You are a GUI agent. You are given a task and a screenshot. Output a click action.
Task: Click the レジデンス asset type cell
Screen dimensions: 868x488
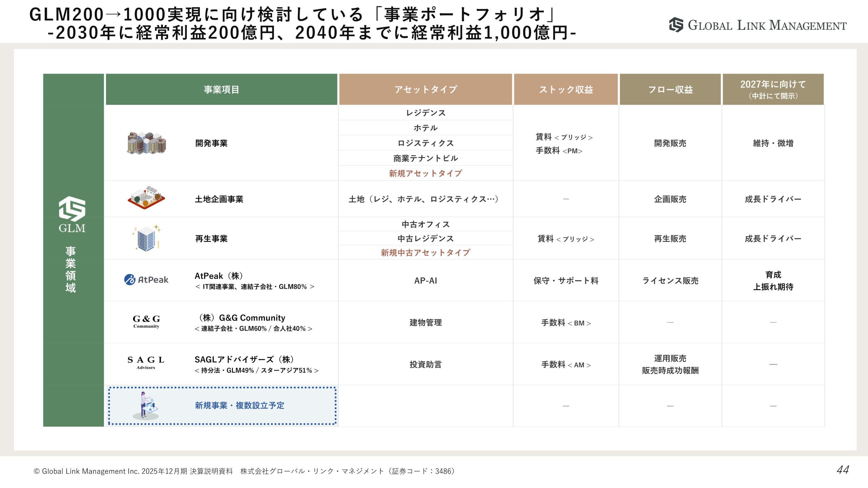[426, 113]
